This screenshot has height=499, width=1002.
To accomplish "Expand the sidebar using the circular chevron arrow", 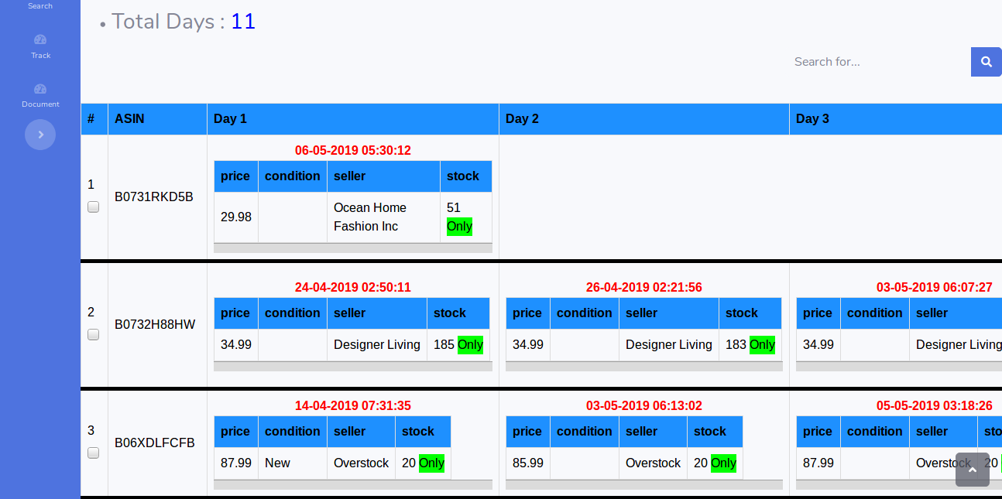I will (39, 134).
